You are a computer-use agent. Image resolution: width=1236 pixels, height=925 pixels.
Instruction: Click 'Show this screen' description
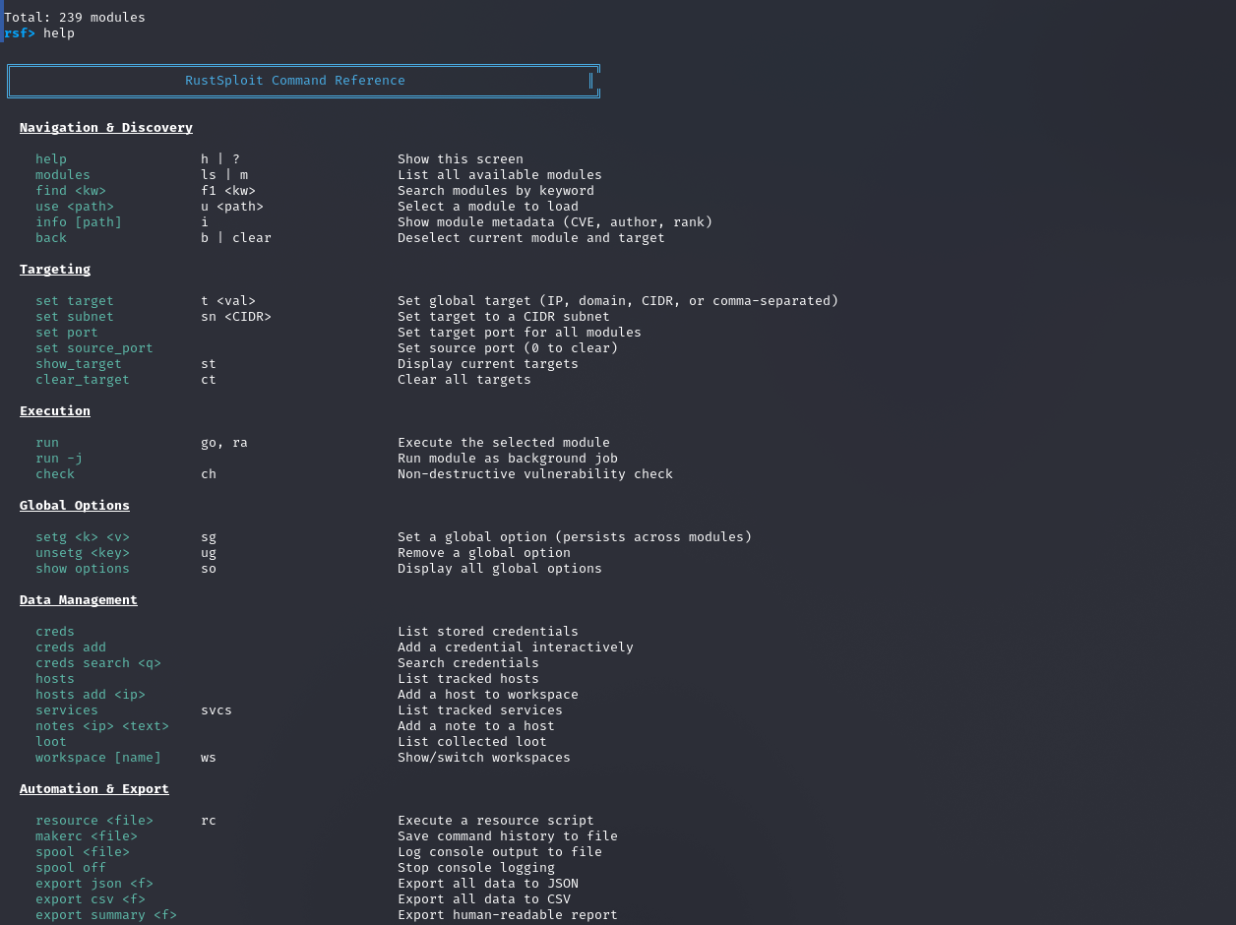pyautogui.click(x=461, y=159)
